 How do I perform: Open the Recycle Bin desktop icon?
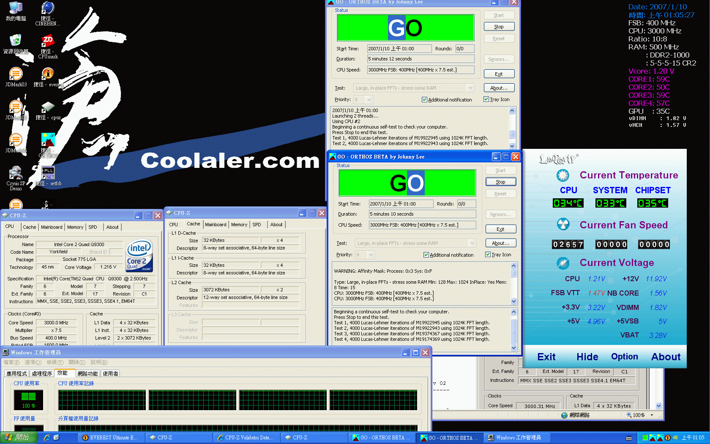point(16,44)
